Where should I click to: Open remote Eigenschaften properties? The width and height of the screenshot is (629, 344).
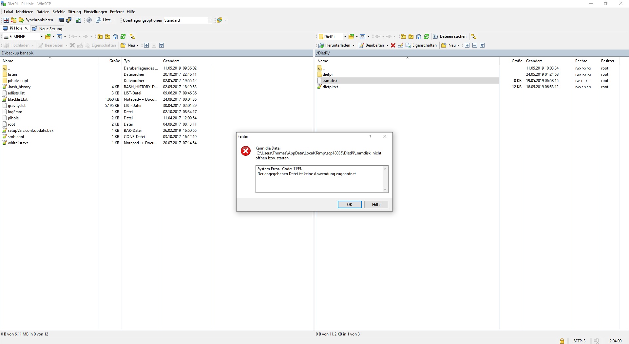point(421,45)
